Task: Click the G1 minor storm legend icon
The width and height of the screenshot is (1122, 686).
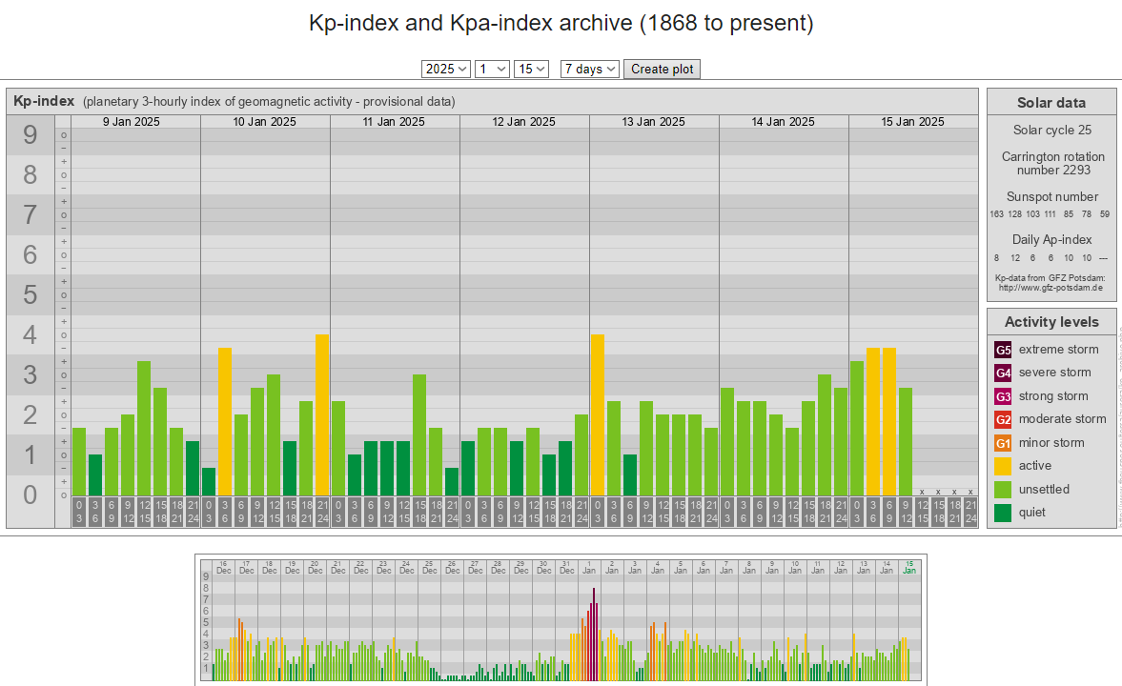Action: click(x=1003, y=443)
